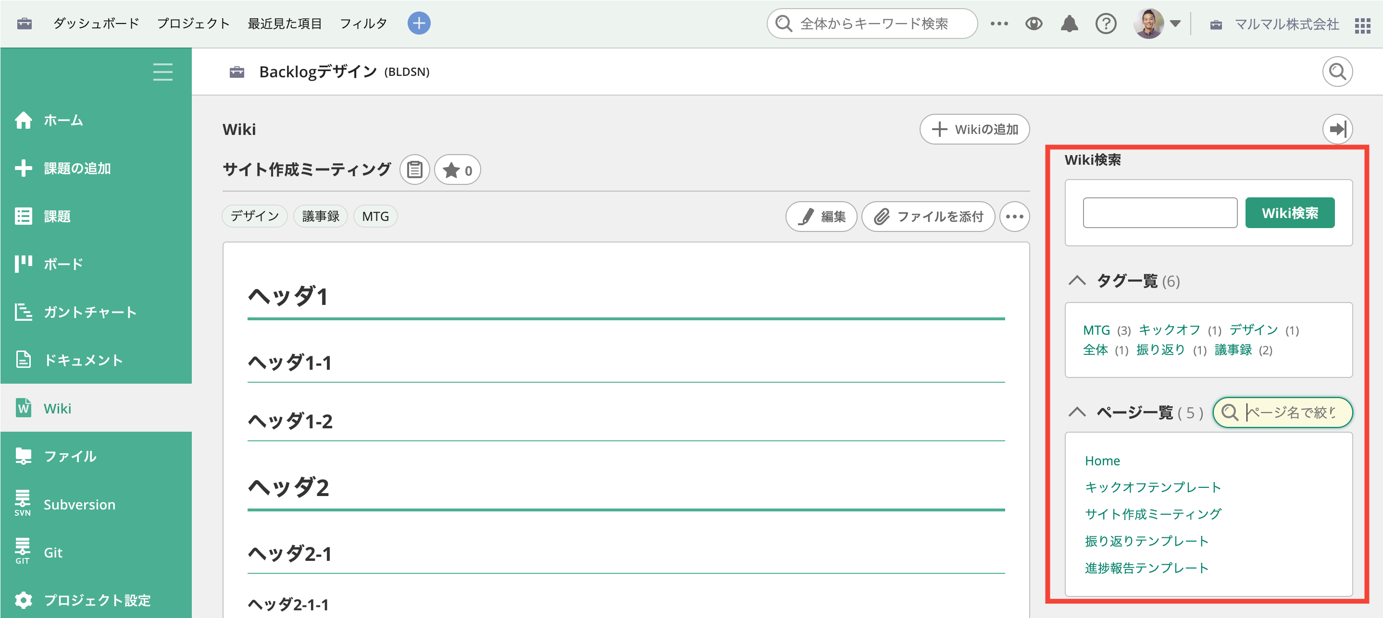Image resolution: width=1383 pixels, height=618 pixels.
Task: Go to ホーム in sidebar
Action: point(96,120)
